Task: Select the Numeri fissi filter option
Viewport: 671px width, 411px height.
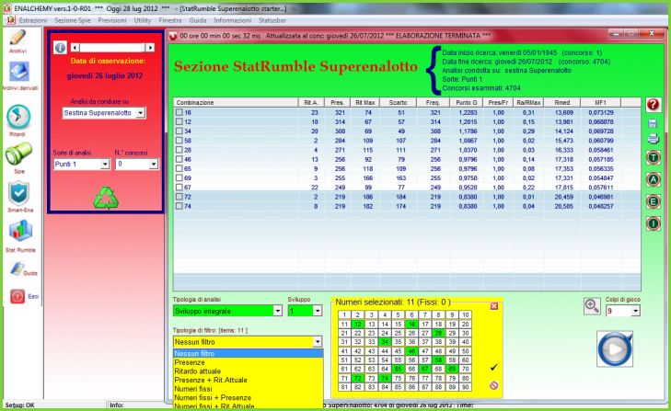Action: tap(248, 389)
